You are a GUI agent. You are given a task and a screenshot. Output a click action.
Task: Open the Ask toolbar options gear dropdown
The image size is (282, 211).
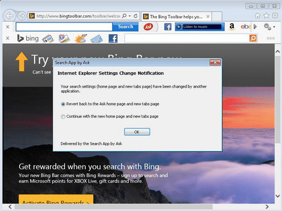tap(269, 27)
